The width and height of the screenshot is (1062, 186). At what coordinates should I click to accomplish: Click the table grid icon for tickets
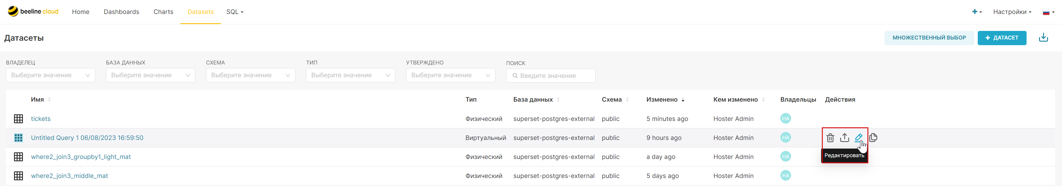[x=18, y=119]
